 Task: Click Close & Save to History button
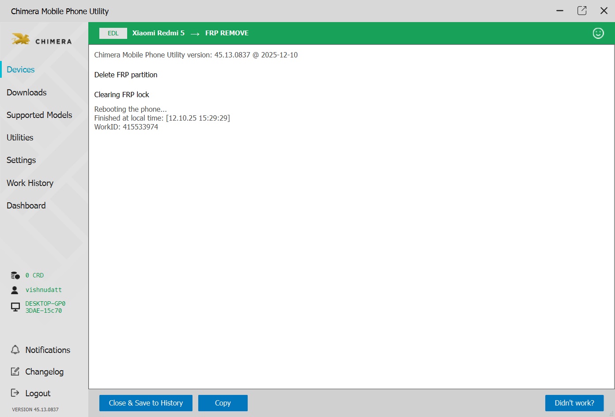[x=146, y=403]
